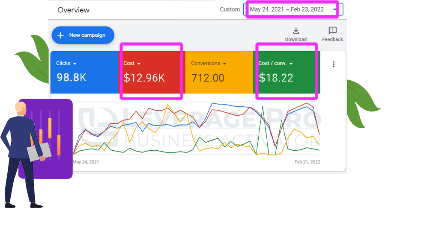This screenshot has width=424, height=225.
Task: Click the Download icon
Action: pos(296,30)
